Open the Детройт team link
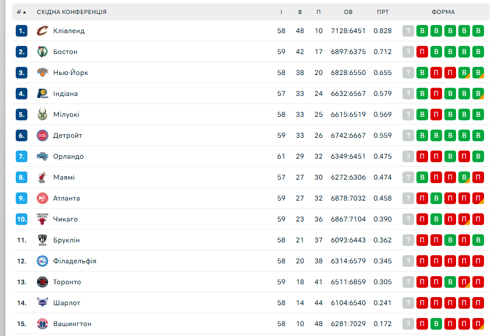The height and width of the screenshot is (336, 491). click(68, 135)
